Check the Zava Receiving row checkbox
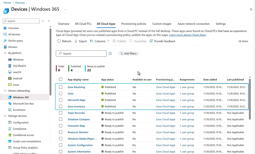Viewport: 255px width, 154px height. click(x=60, y=87)
